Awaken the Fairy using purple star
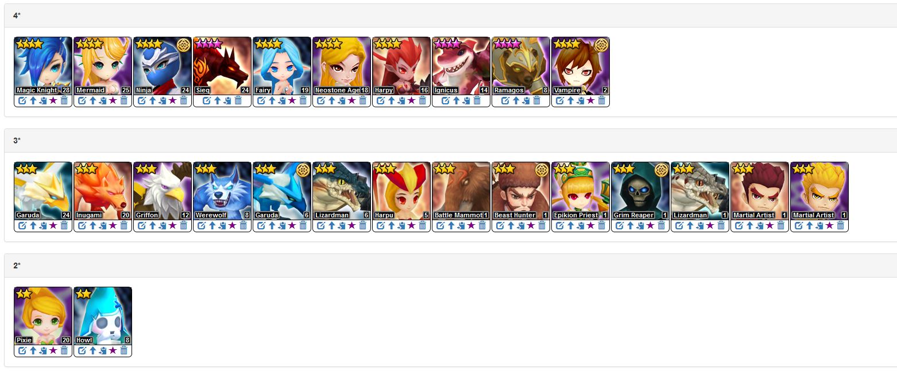The width and height of the screenshot is (897, 371). (x=292, y=101)
